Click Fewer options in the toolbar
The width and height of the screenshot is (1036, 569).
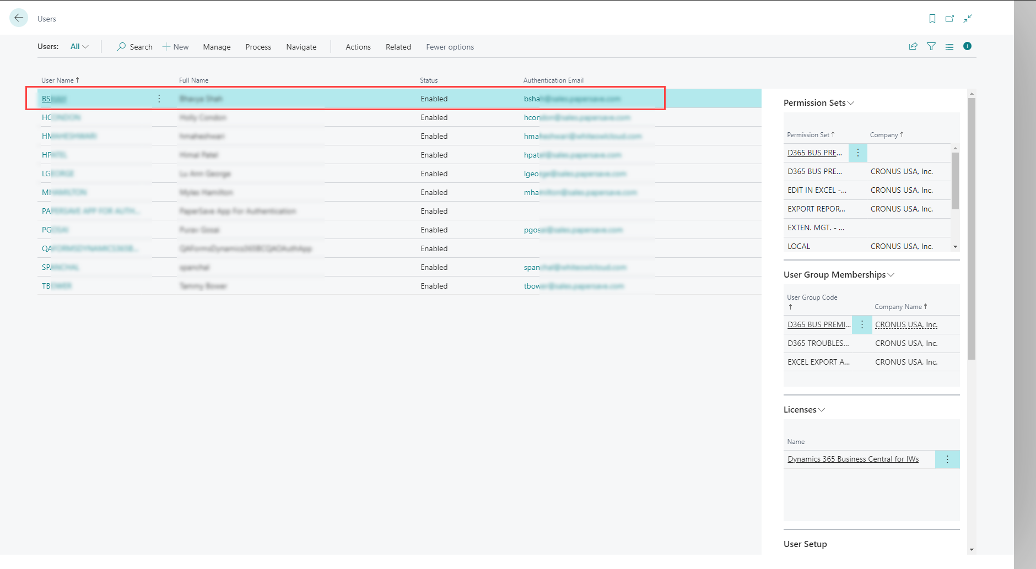point(450,47)
